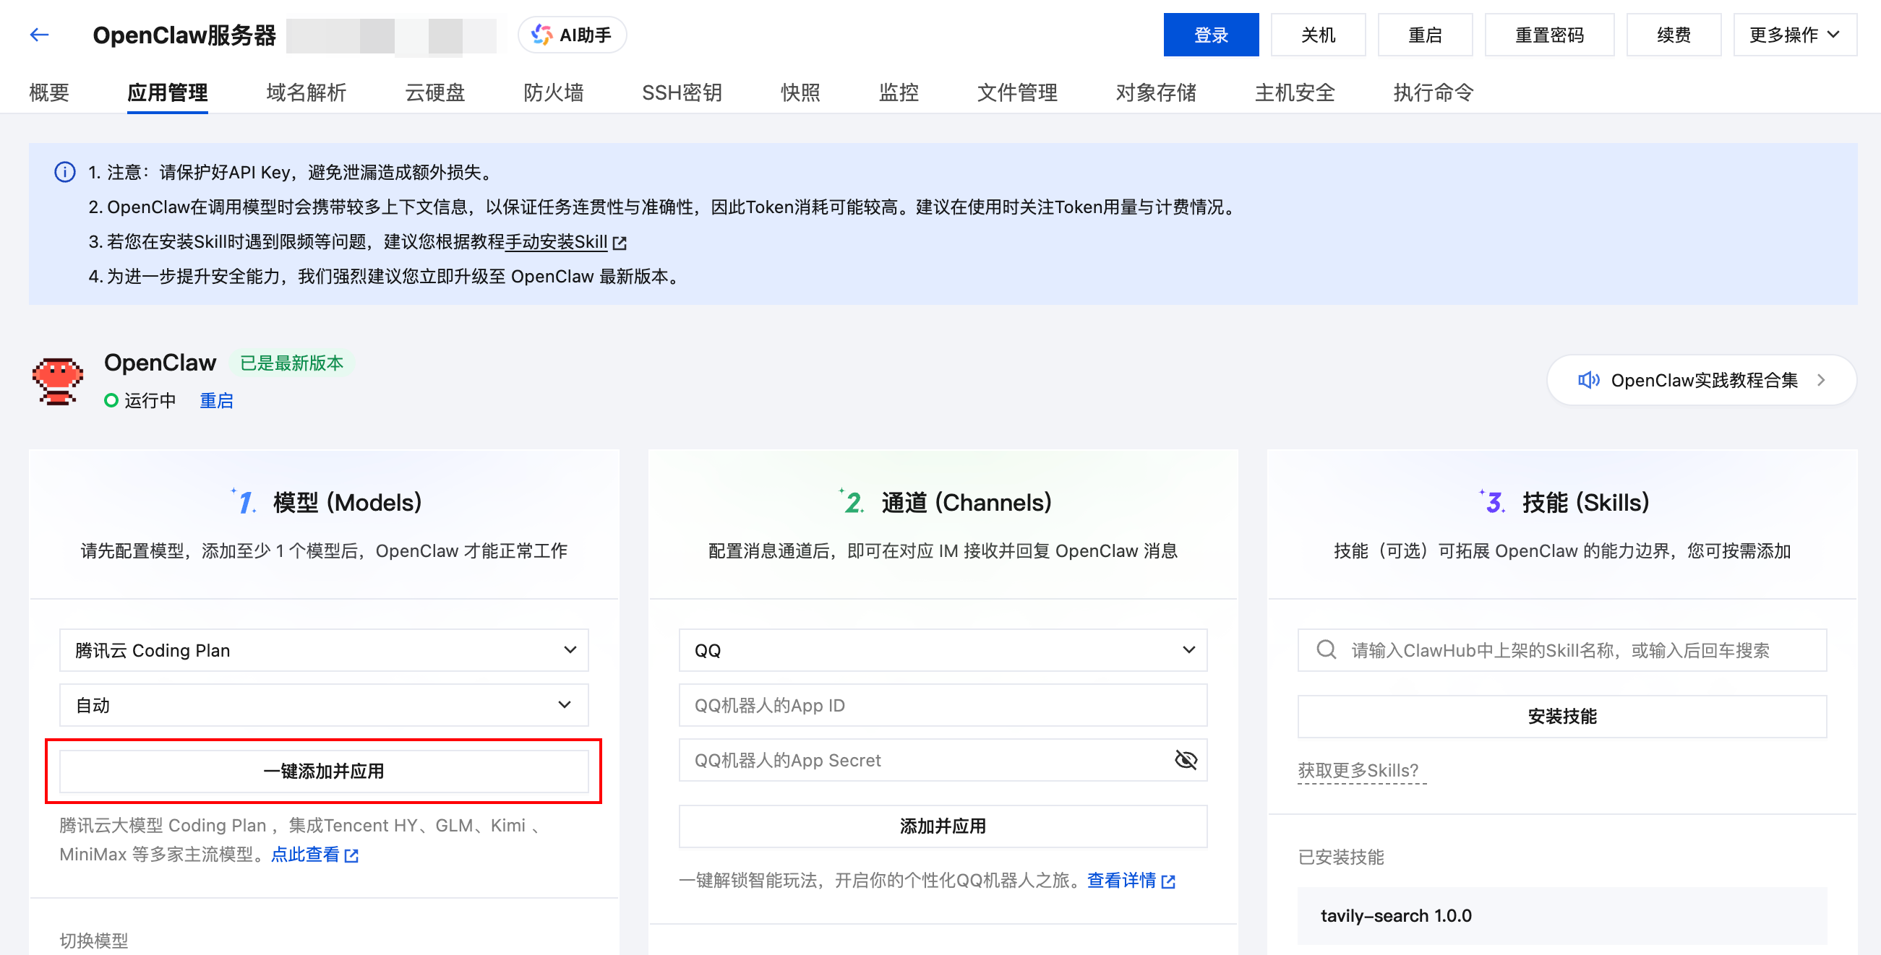Click the QQ机器人的App ID input field
This screenshot has height=955, width=1881.
pyautogui.click(x=942, y=705)
